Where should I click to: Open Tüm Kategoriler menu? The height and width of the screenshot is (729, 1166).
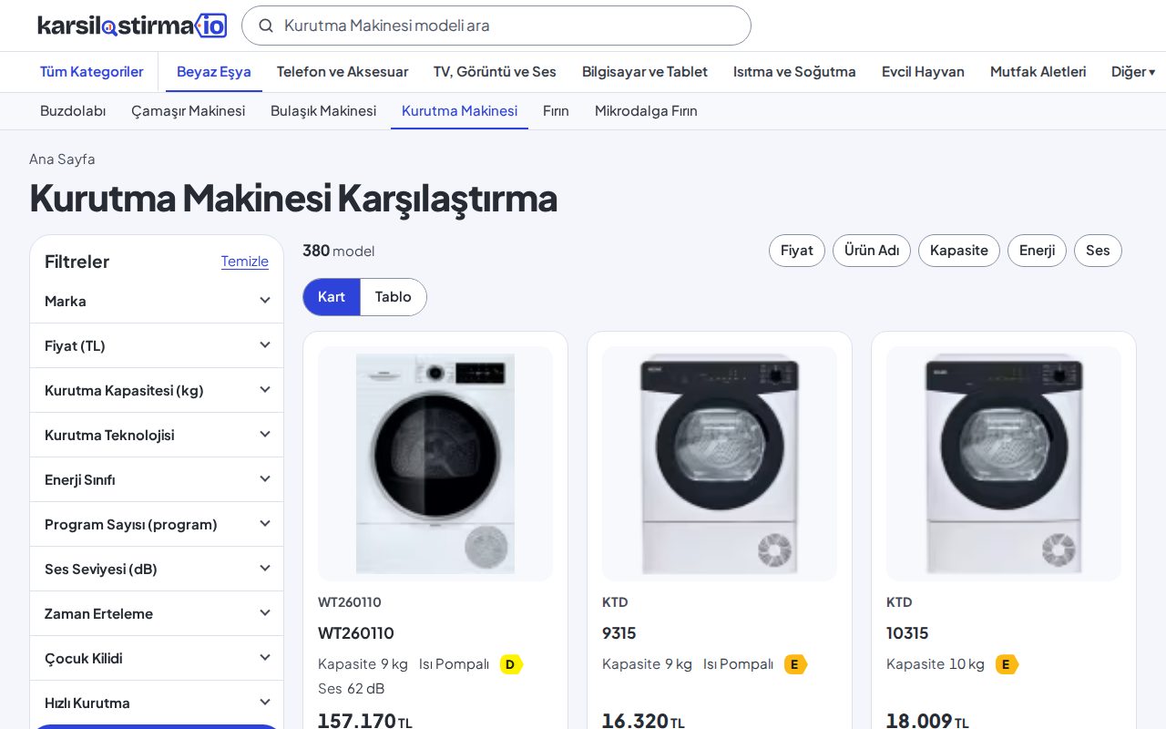(x=91, y=72)
